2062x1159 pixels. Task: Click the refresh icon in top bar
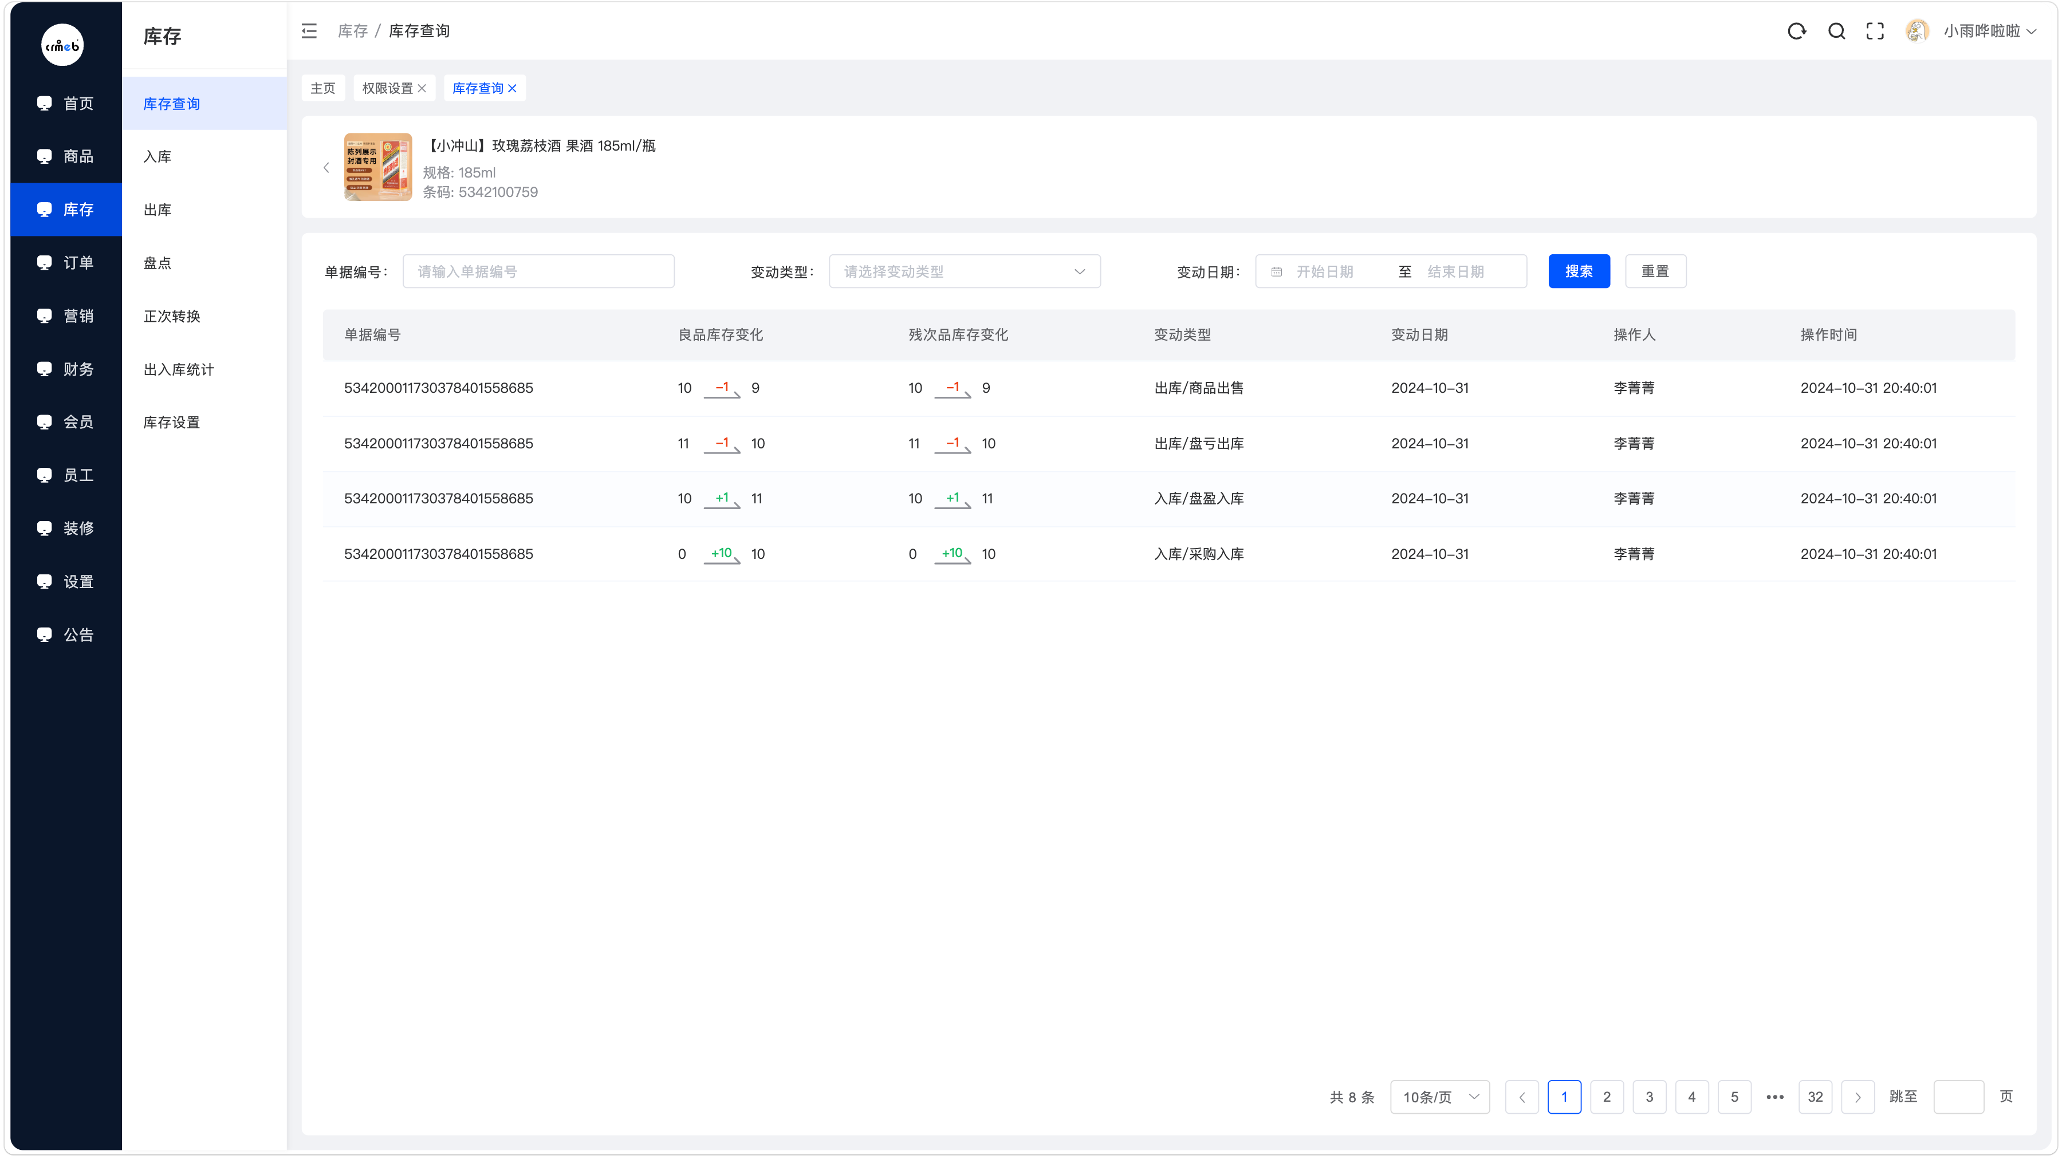[1796, 31]
